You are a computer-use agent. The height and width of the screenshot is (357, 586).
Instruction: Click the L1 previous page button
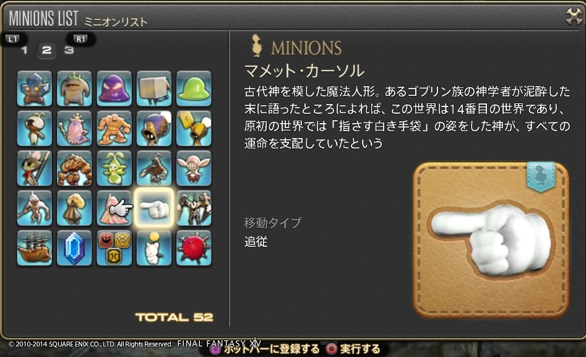click(x=13, y=39)
